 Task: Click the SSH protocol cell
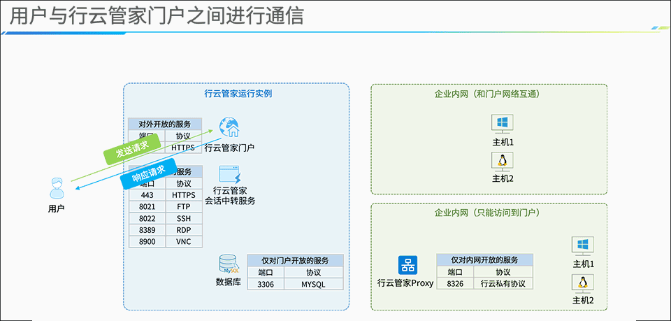pos(184,218)
